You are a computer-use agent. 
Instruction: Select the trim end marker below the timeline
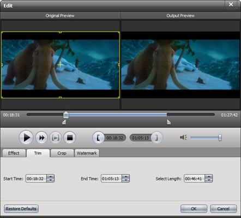coord(169,122)
